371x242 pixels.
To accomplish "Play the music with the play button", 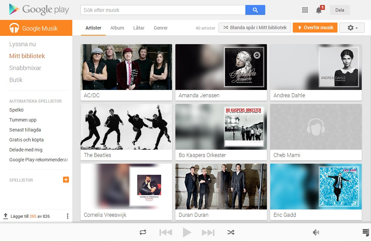I will point(187,232).
